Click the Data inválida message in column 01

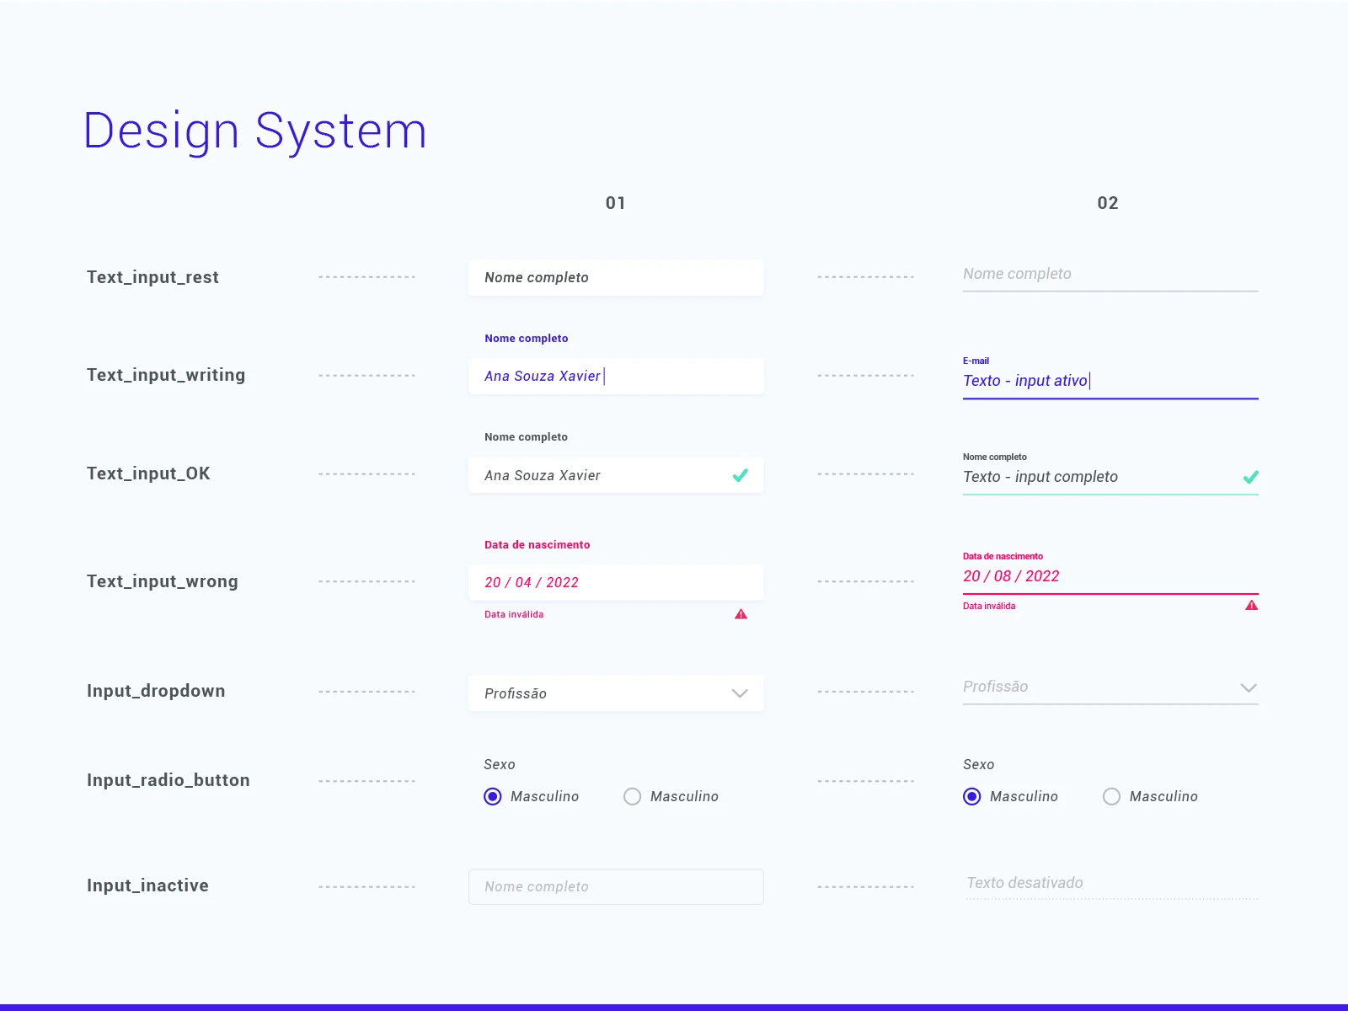click(514, 614)
